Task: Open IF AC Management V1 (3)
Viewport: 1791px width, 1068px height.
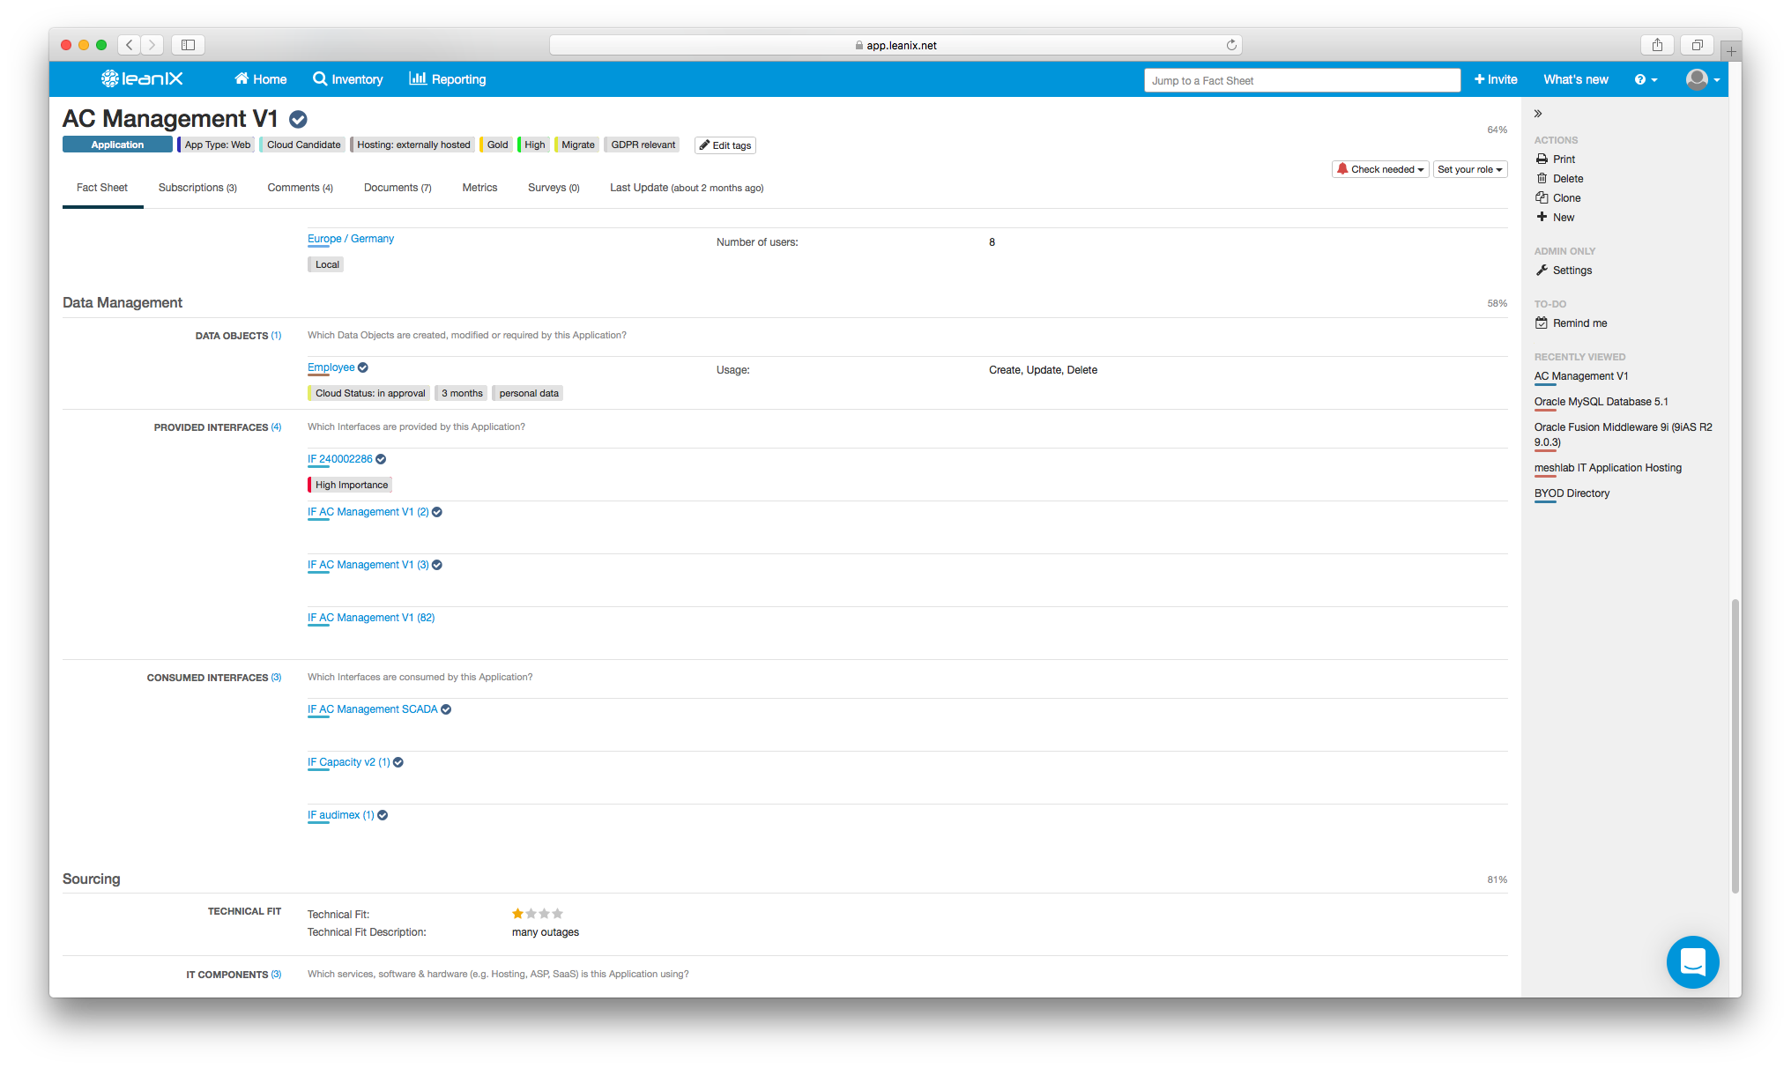Action: coord(368,565)
